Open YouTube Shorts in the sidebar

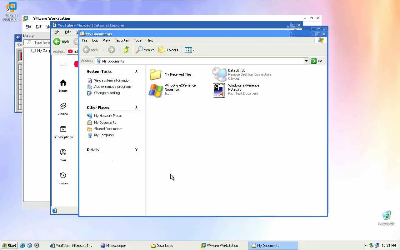point(63,109)
